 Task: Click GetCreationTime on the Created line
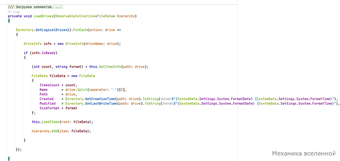pos(100,99)
